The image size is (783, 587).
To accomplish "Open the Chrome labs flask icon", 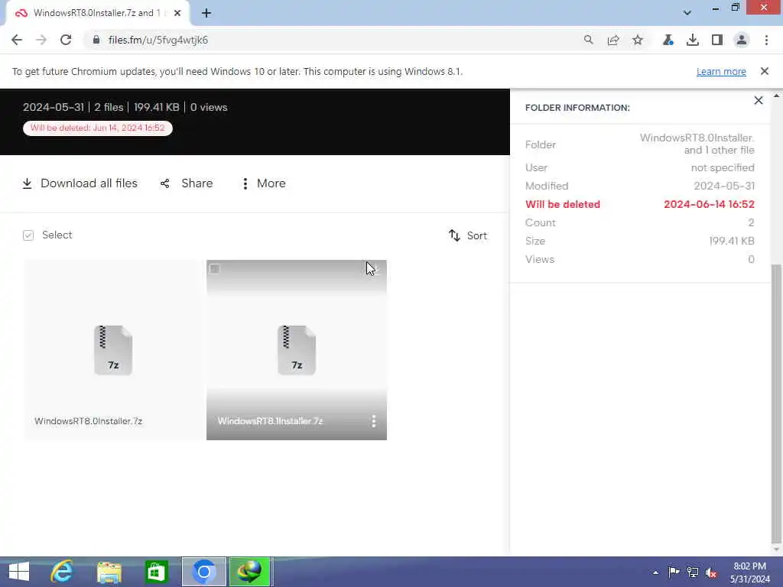I will coord(668,40).
